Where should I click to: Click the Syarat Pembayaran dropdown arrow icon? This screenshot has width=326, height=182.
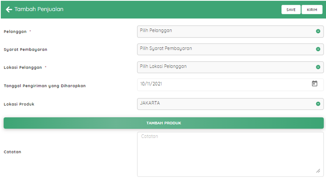pos(318,49)
